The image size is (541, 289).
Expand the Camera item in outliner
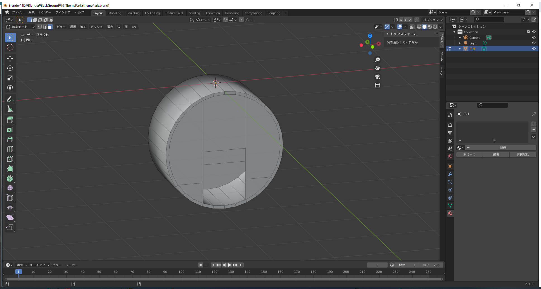pos(460,37)
